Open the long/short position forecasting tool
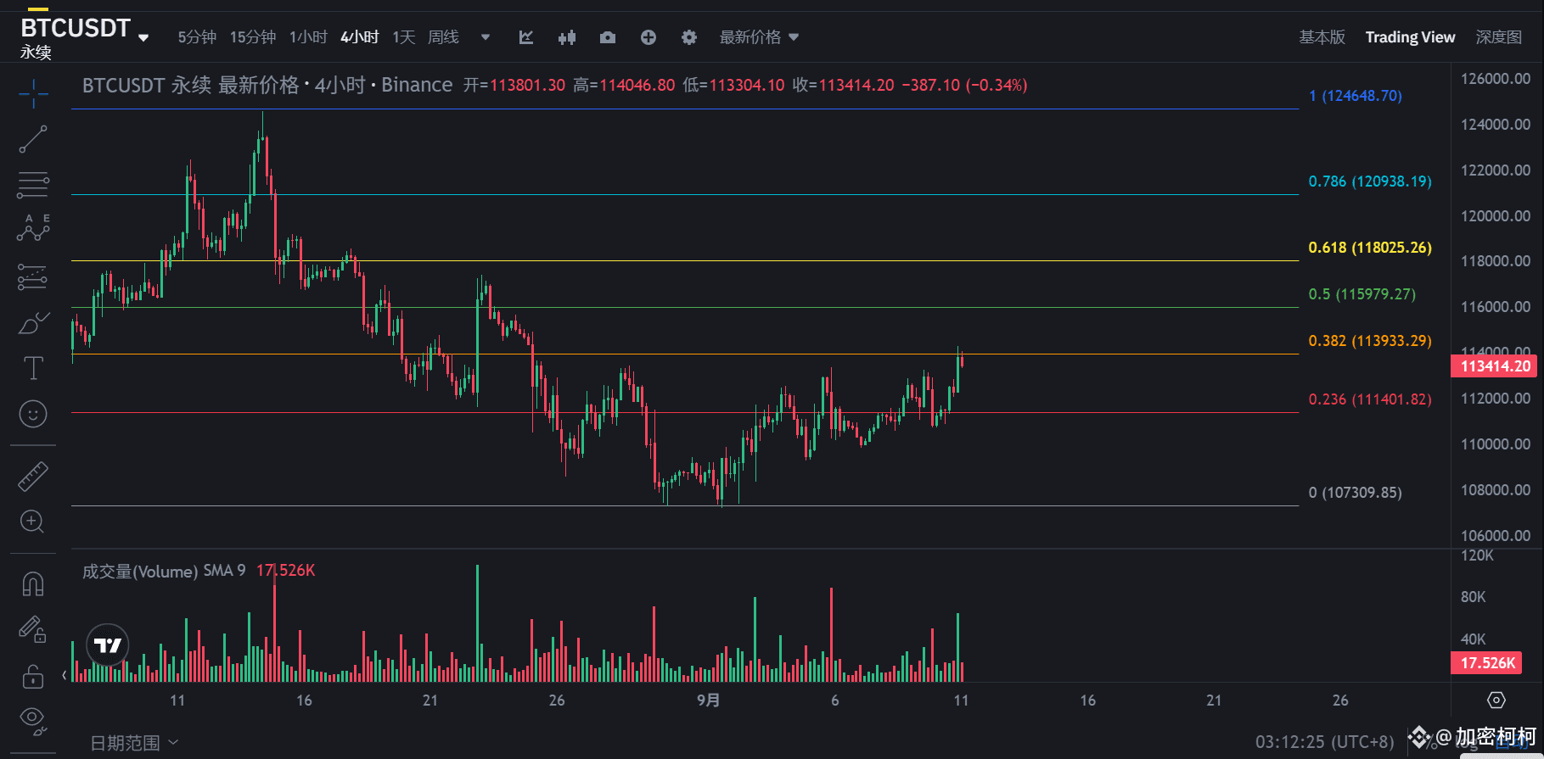The width and height of the screenshot is (1544, 759). [33, 276]
